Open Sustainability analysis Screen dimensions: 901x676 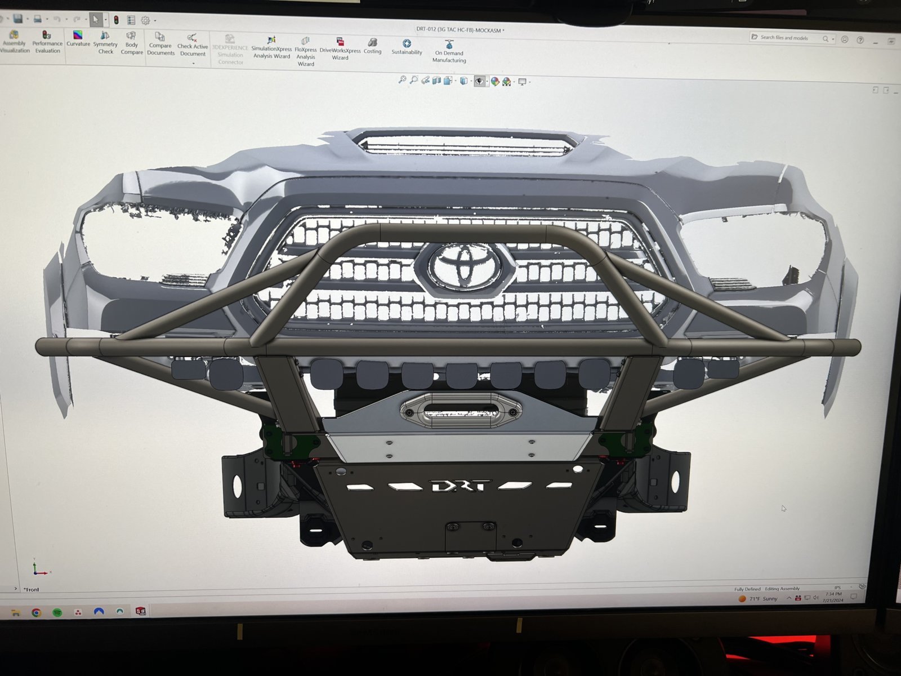(x=407, y=48)
